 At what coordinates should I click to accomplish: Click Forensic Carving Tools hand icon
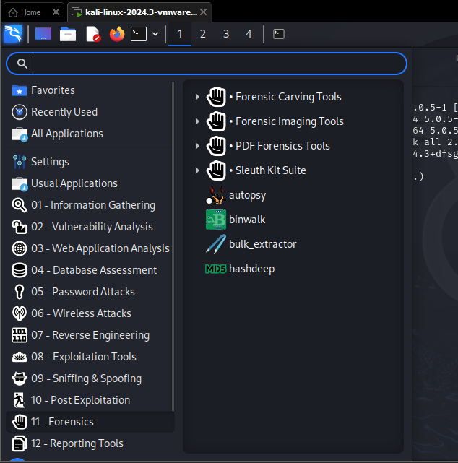(x=216, y=97)
